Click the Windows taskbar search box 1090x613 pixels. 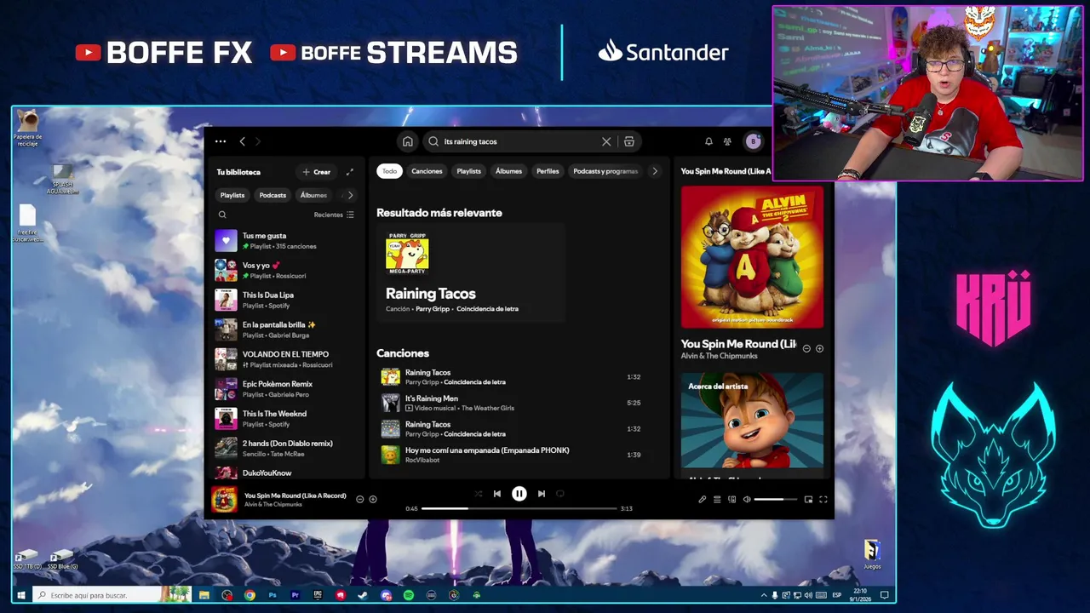pos(99,595)
